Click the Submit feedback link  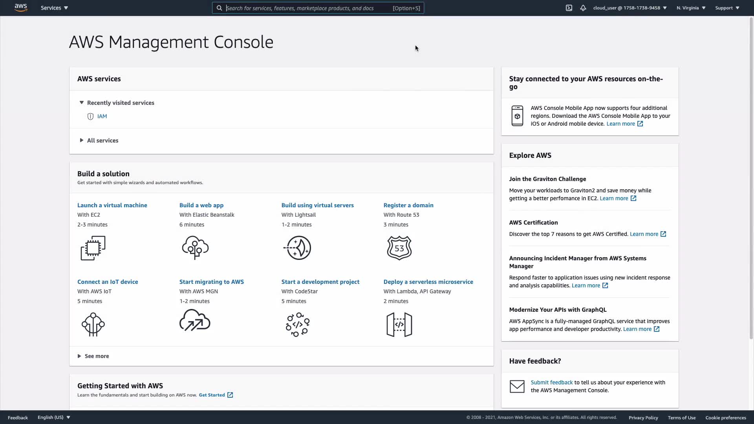tap(551, 382)
